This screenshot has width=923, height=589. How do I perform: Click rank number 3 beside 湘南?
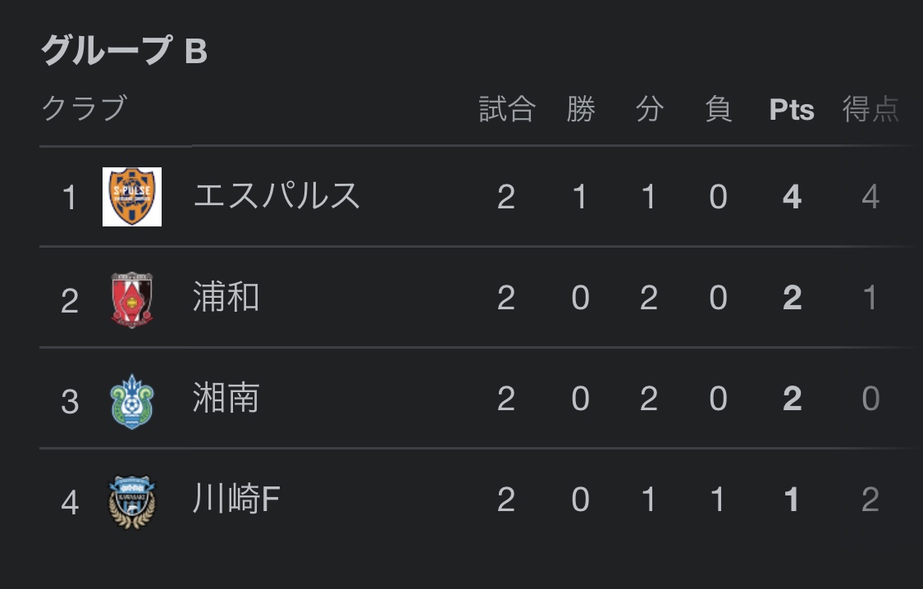(70, 402)
